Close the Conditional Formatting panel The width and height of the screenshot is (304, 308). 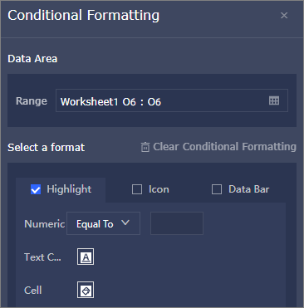(284, 15)
